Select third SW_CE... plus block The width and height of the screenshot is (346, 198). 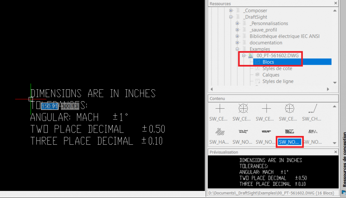tap(265, 112)
